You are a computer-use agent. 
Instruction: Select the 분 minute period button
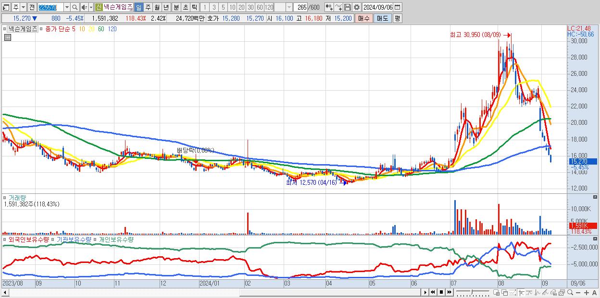pos(176,7)
